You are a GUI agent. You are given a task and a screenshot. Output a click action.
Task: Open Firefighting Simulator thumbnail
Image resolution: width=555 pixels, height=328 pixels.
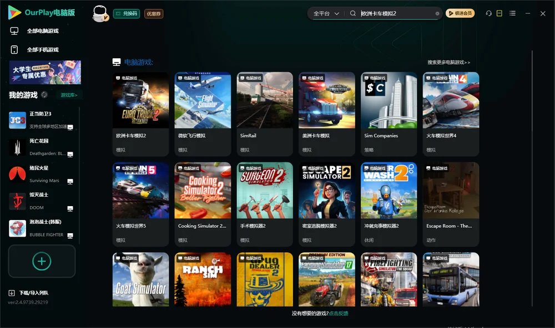point(389,279)
